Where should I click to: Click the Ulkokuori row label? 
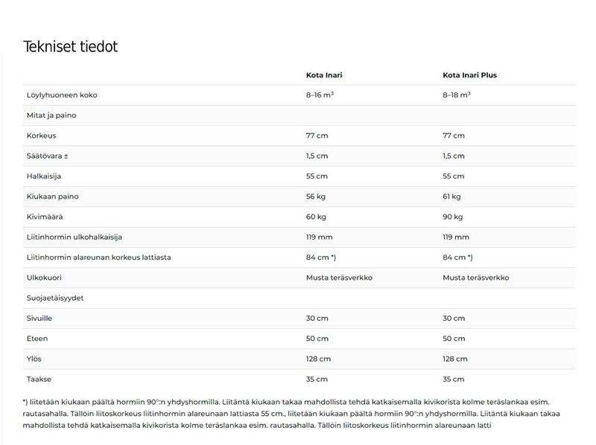point(44,278)
